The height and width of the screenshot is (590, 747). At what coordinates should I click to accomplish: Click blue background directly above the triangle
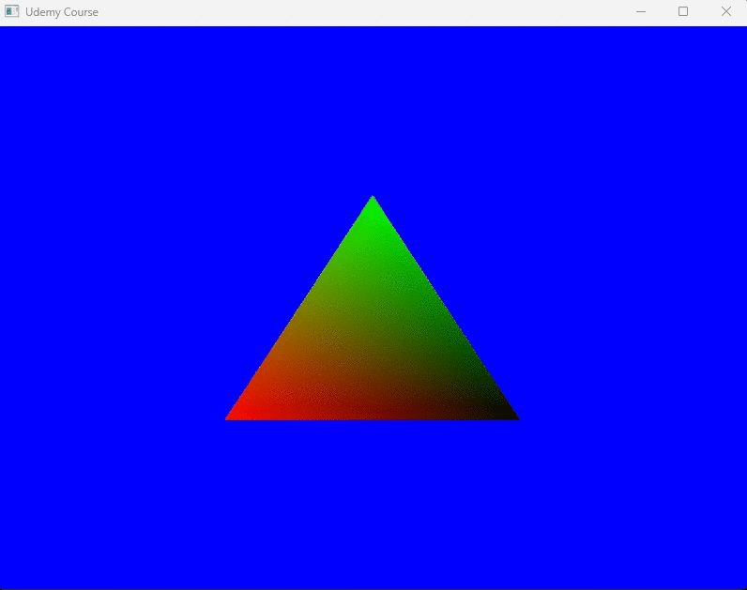click(373, 113)
